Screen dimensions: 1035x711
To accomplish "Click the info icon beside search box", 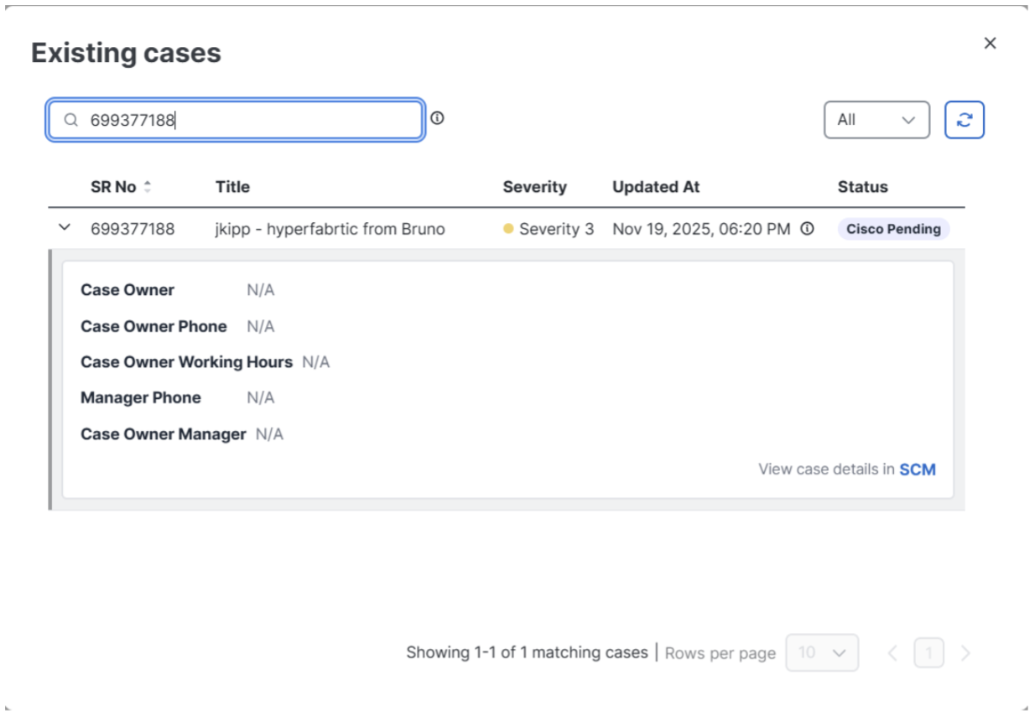I will coord(437,118).
